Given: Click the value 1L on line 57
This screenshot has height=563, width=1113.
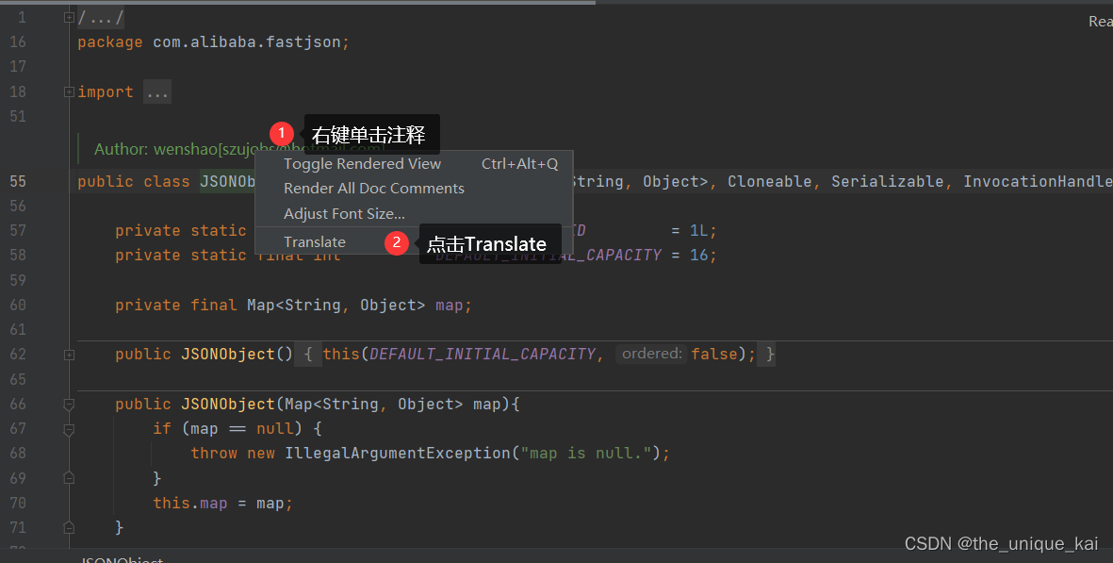Looking at the screenshot, I should pyautogui.click(x=699, y=231).
